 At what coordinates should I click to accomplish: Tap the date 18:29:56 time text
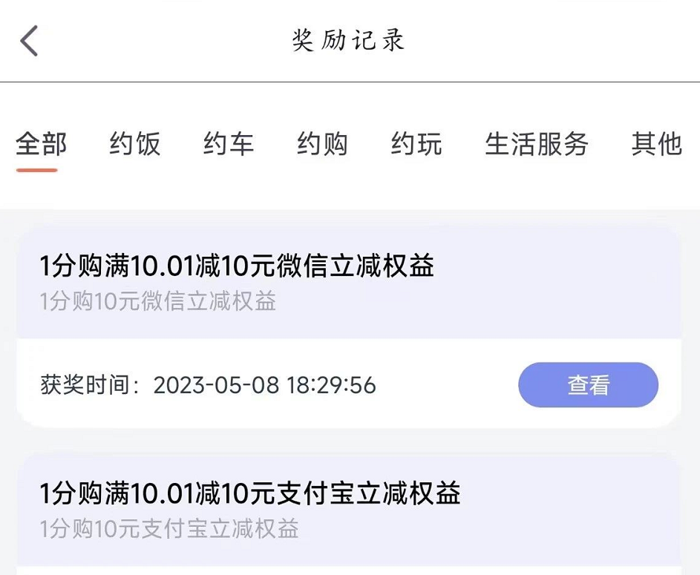point(331,385)
